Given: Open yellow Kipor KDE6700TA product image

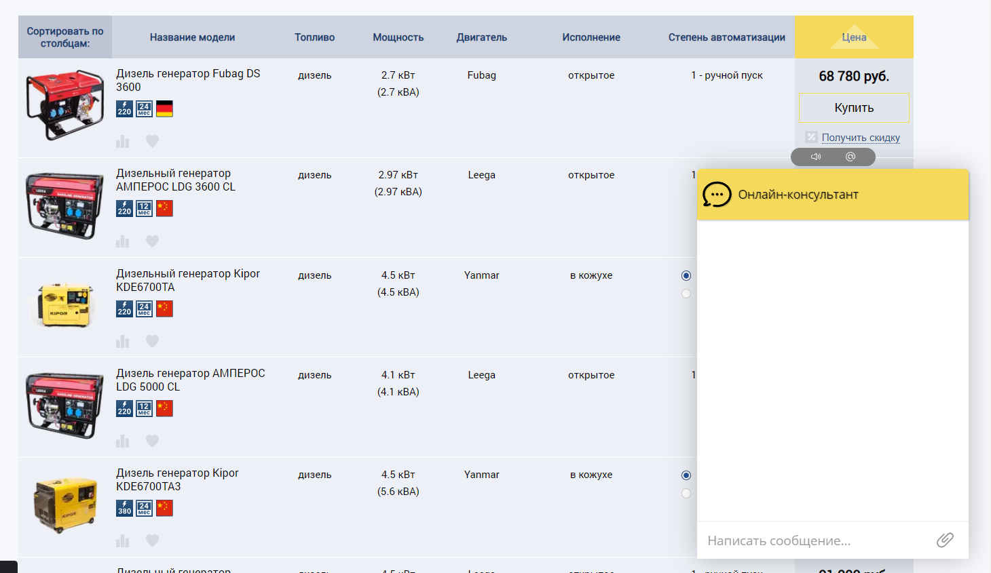Looking at the screenshot, I should [x=64, y=305].
